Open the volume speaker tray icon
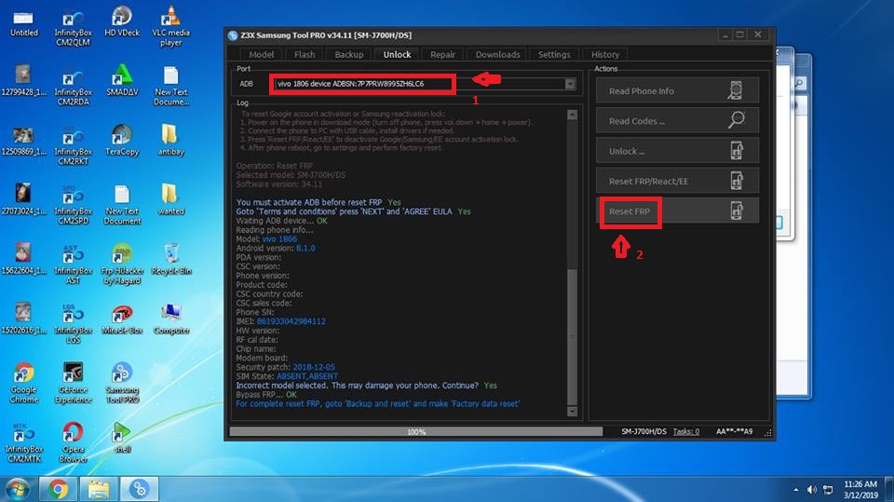The width and height of the screenshot is (894, 502). [811, 490]
